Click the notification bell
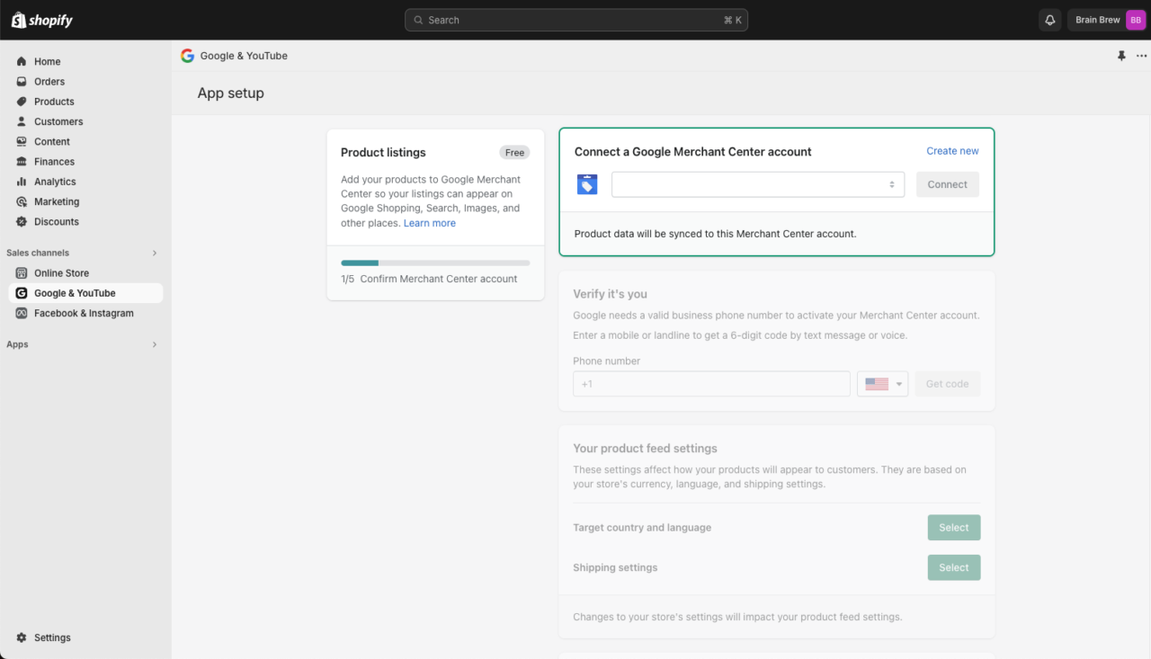 click(x=1049, y=19)
